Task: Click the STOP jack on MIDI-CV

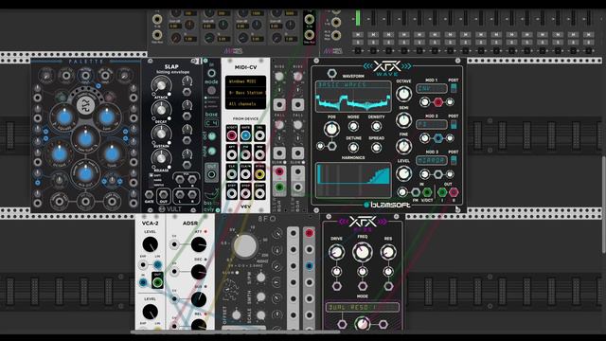Action: click(x=245, y=193)
